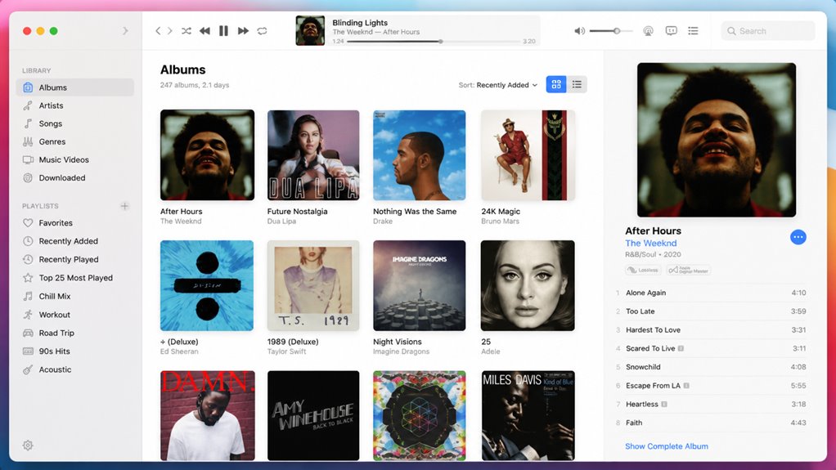
Task: Play the track Hardest To Love
Action: 711,330
